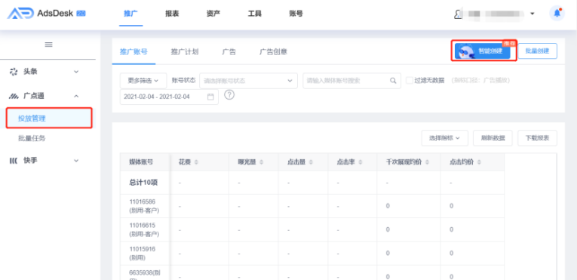
Task: Collapse sidebar with hamburger icon
Action: (x=48, y=45)
